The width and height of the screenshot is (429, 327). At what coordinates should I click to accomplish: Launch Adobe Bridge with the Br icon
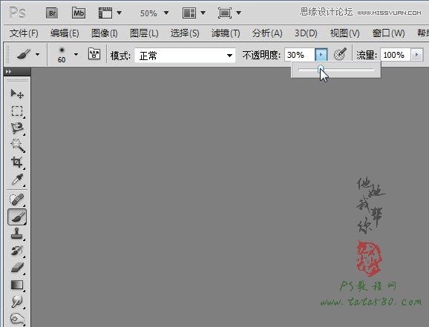click(x=52, y=13)
